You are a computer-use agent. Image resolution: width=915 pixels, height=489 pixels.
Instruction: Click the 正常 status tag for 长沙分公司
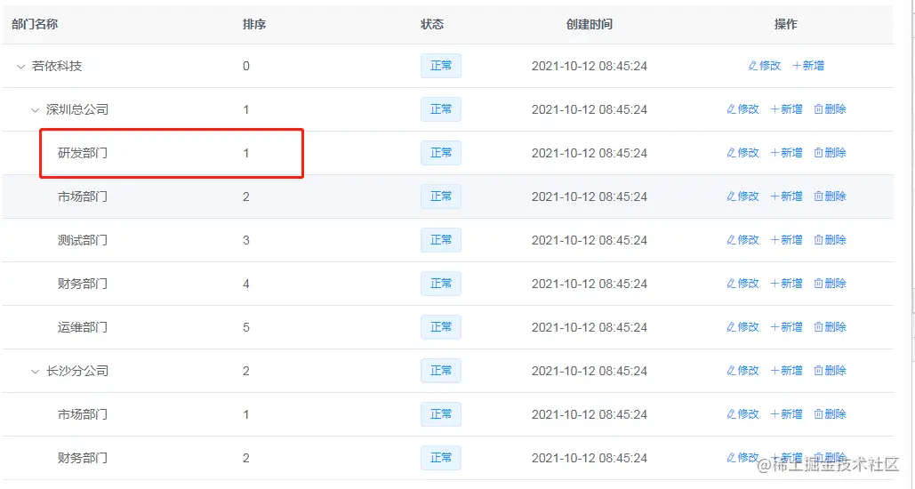coord(441,371)
